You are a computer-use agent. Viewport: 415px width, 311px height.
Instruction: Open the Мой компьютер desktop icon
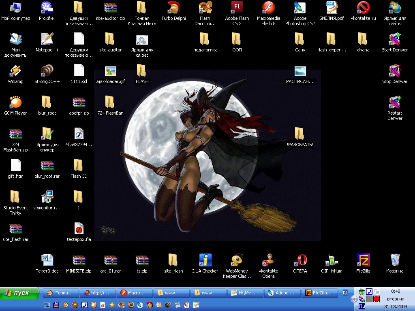point(16,11)
